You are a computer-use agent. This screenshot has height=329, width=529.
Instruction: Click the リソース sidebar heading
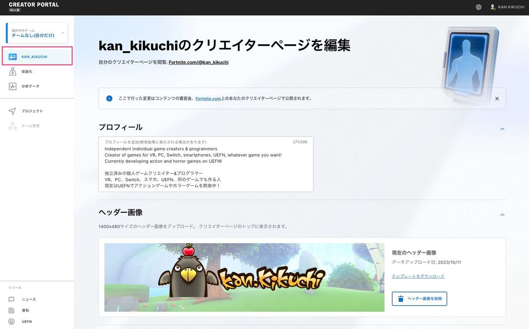[x=15, y=288]
